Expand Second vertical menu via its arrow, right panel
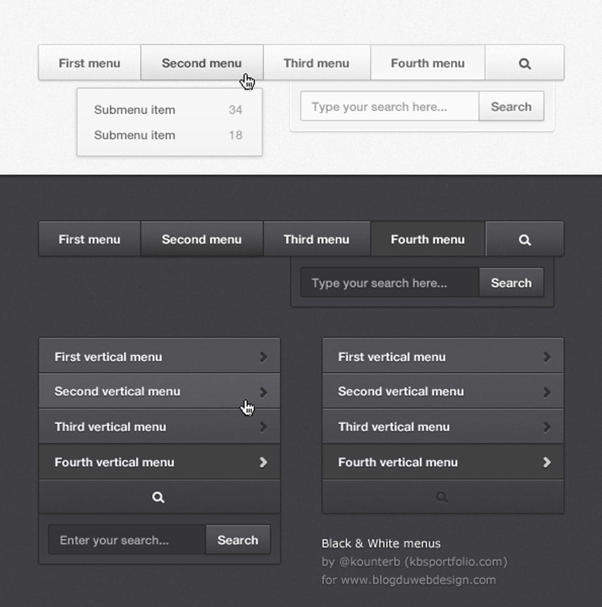602x607 pixels. click(547, 391)
